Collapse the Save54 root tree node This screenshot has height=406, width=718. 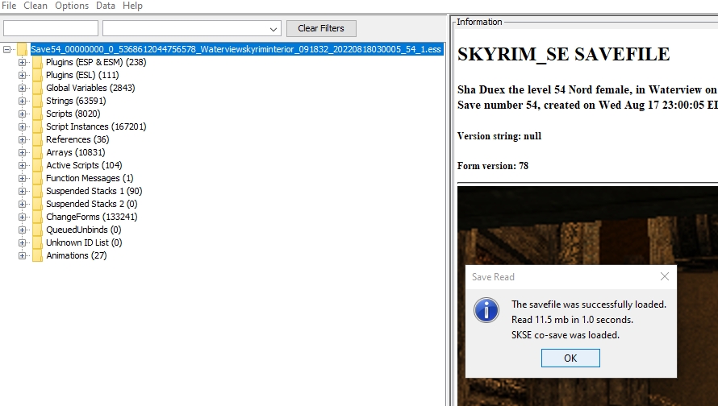point(7,49)
